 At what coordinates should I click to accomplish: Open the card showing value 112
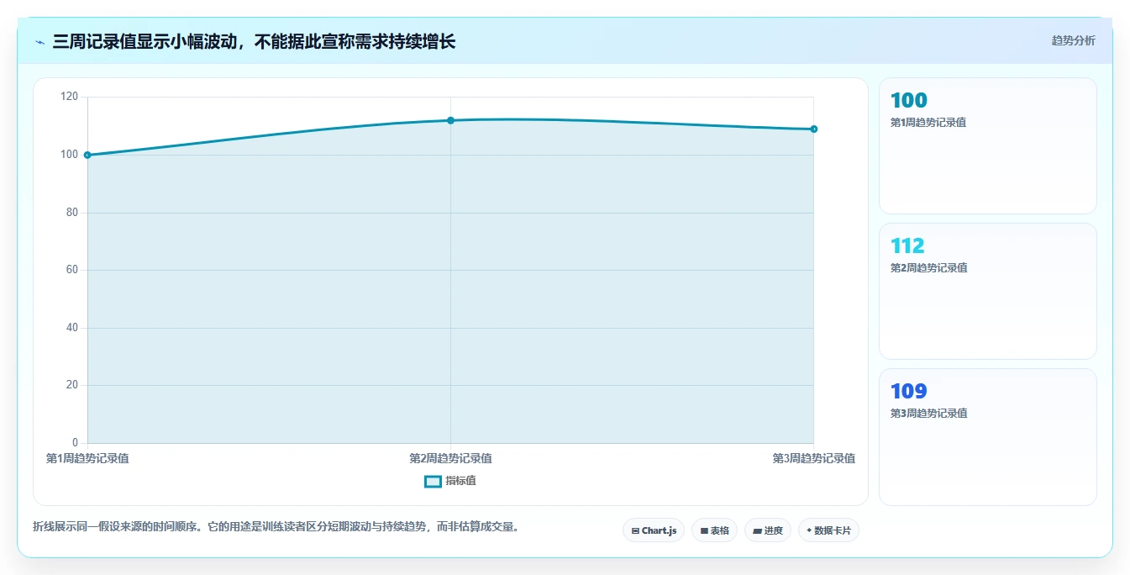pyautogui.click(x=987, y=291)
